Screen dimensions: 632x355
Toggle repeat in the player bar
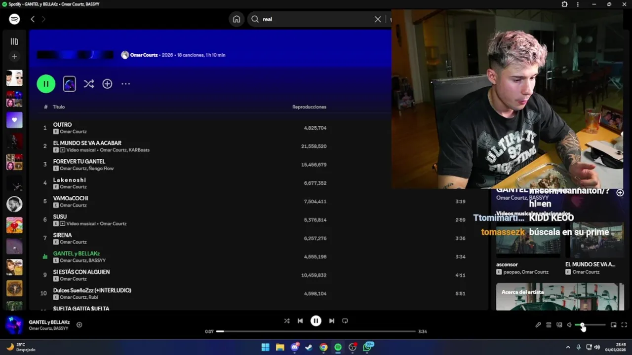(345, 321)
